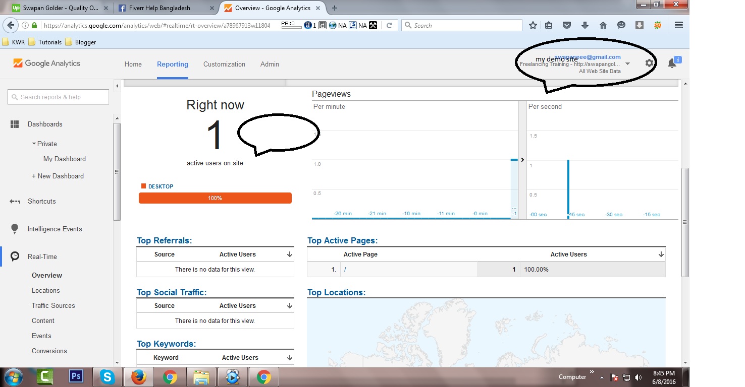
Task: Open Photoshop from the taskbar
Action: pos(77,376)
